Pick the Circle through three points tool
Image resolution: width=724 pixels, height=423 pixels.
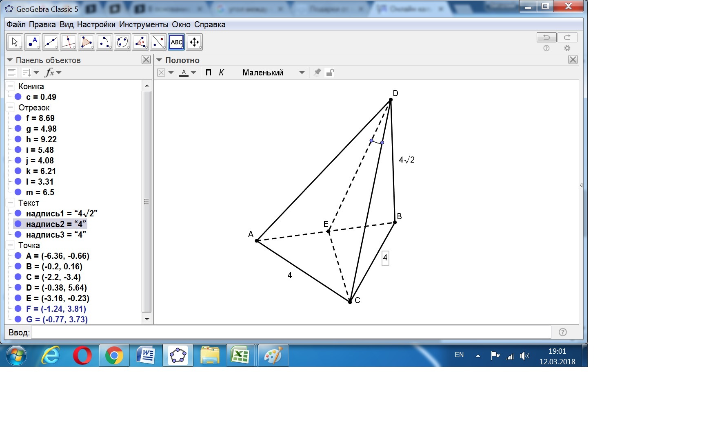[x=122, y=42]
